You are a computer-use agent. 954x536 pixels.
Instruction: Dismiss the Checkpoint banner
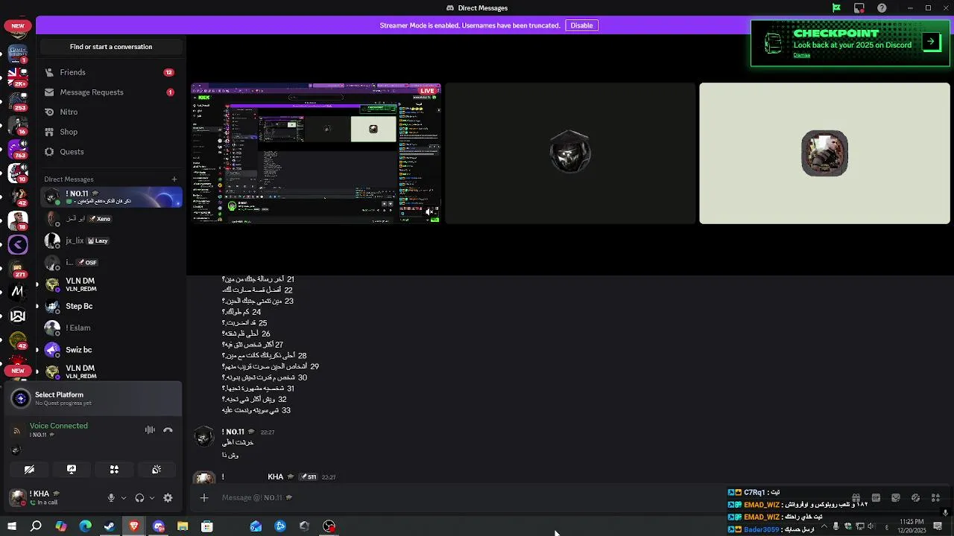tap(802, 55)
